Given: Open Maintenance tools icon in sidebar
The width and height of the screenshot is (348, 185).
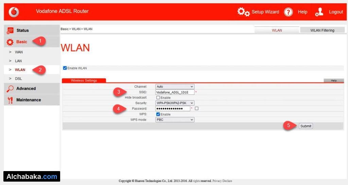Looking at the screenshot, I should tap(10, 100).
